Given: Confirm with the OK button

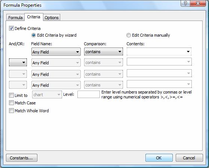Looking at the screenshot, I should click(x=159, y=158).
